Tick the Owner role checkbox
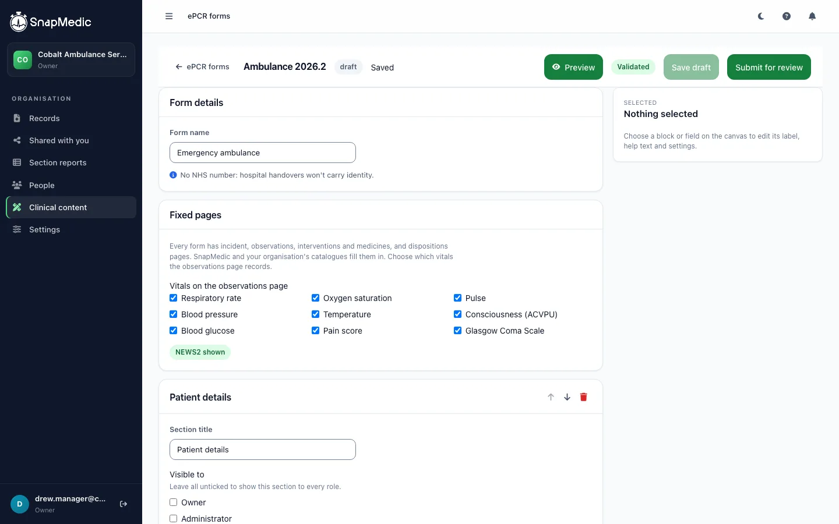 174,502
